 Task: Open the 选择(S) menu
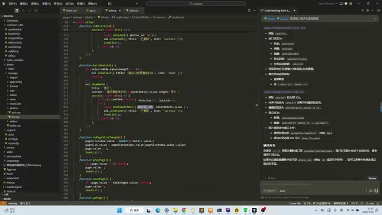(35, 4)
